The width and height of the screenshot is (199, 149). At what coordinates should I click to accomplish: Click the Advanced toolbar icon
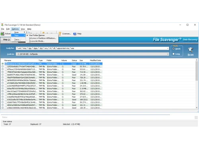(x=2, y=34)
